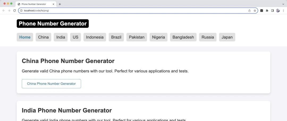Viewport: 287px width, 121px height.
Task: Click the share page icon
Action: tap(249, 11)
